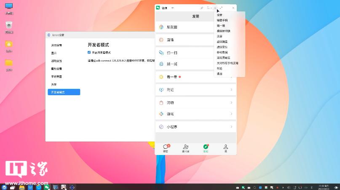The height and width of the screenshot is (190, 340).
Task: Open the yellow folder on desktop
Action: click(9, 65)
